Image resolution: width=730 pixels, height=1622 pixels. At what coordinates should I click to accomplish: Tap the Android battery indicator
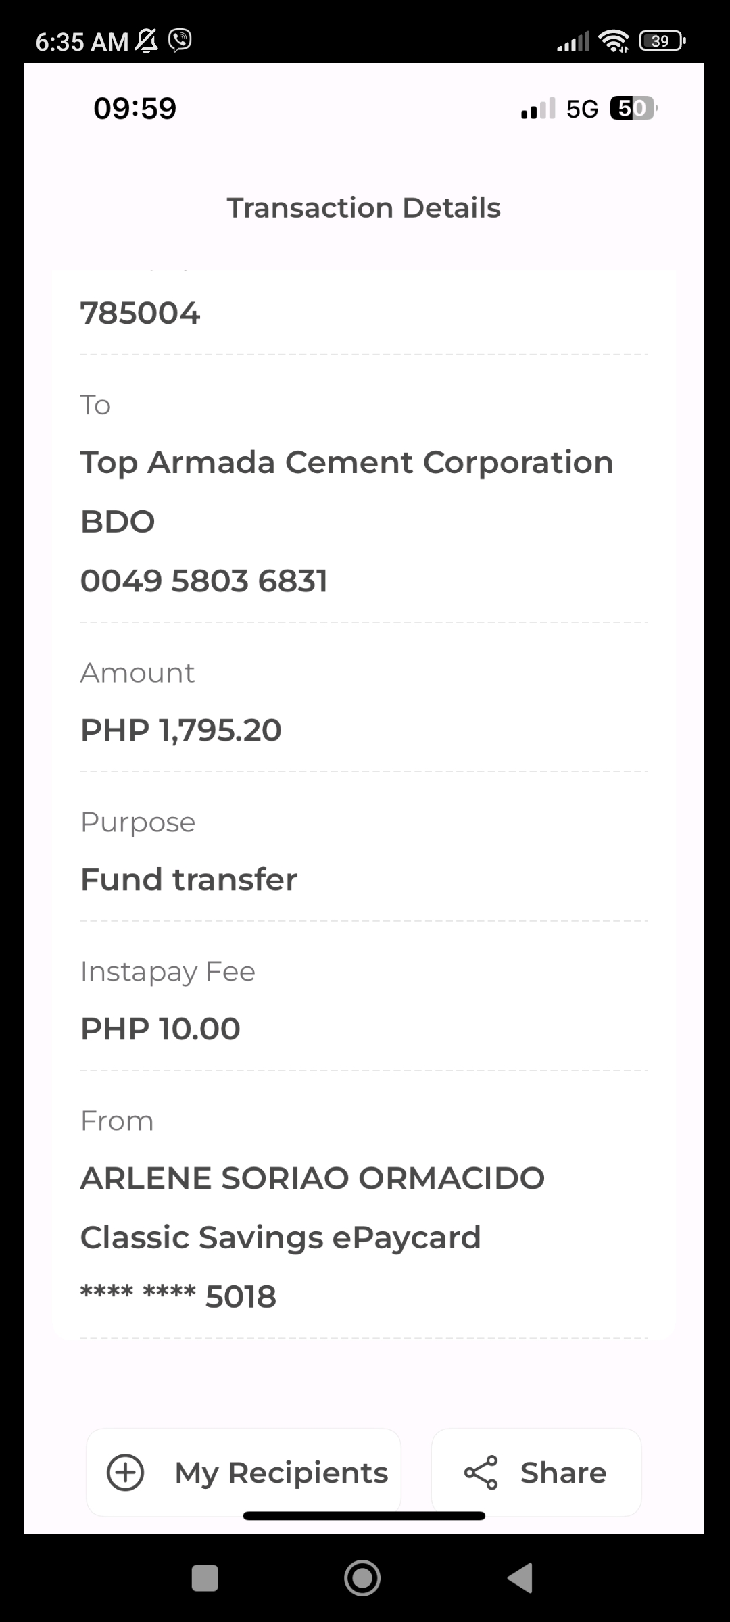coord(662,41)
